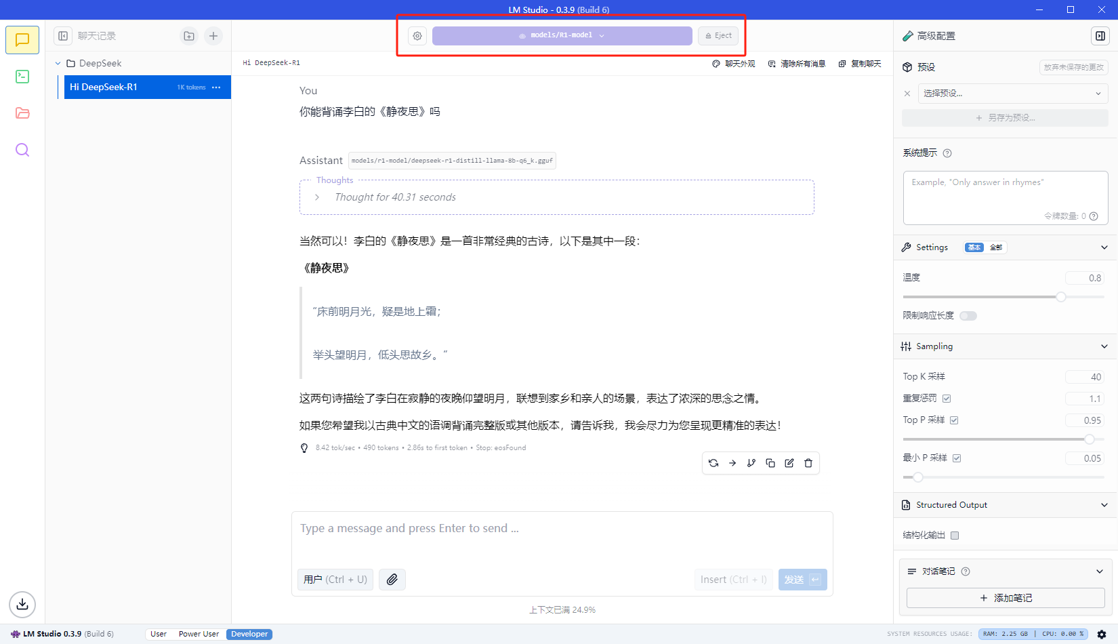The width and height of the screenshot is (1118, 644).
Task: Click Insert message button
Action: tap(734, 580)
